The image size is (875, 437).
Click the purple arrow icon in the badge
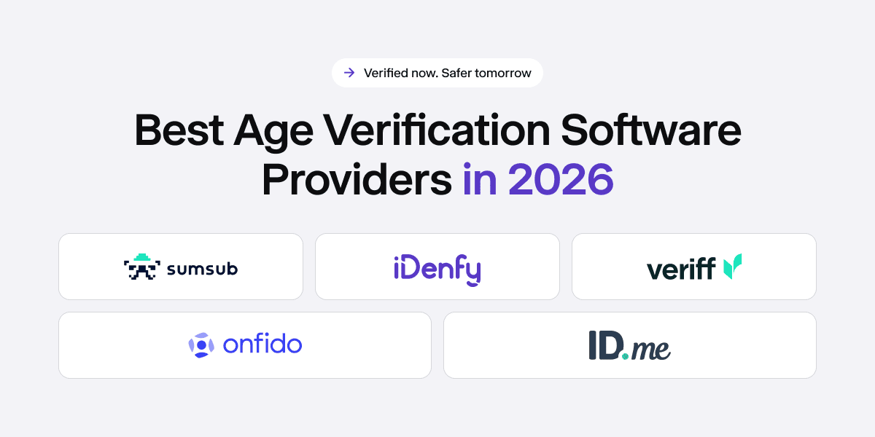tap(349, 73)
